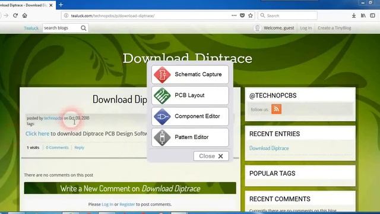The width and height of the screenshot is (380, 214).
Task: Click the Log in link below comments
Action: tap(107, 204)
